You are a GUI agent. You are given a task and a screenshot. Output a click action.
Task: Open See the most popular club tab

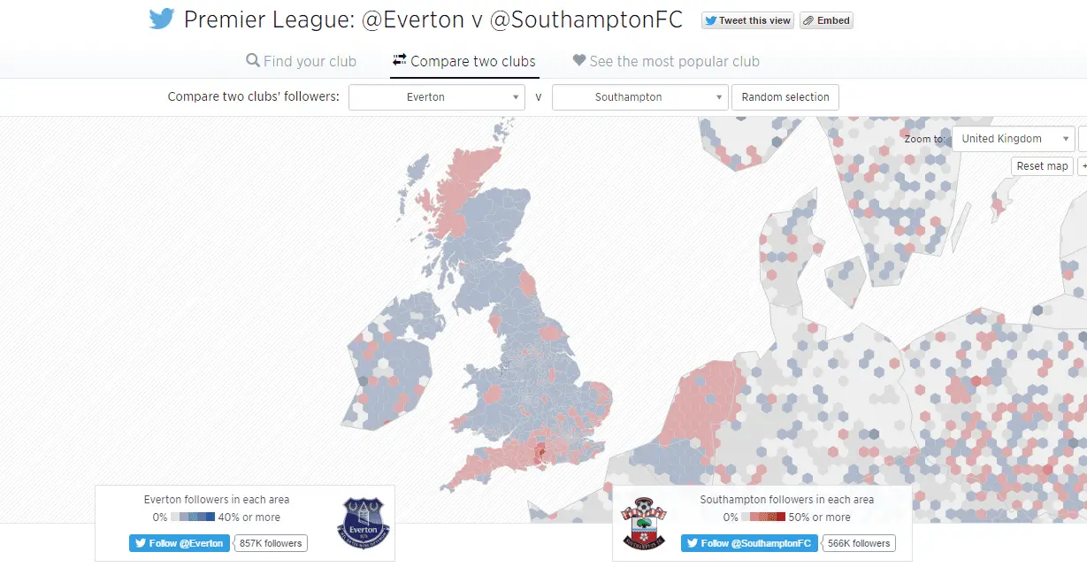tap(666, 61)
